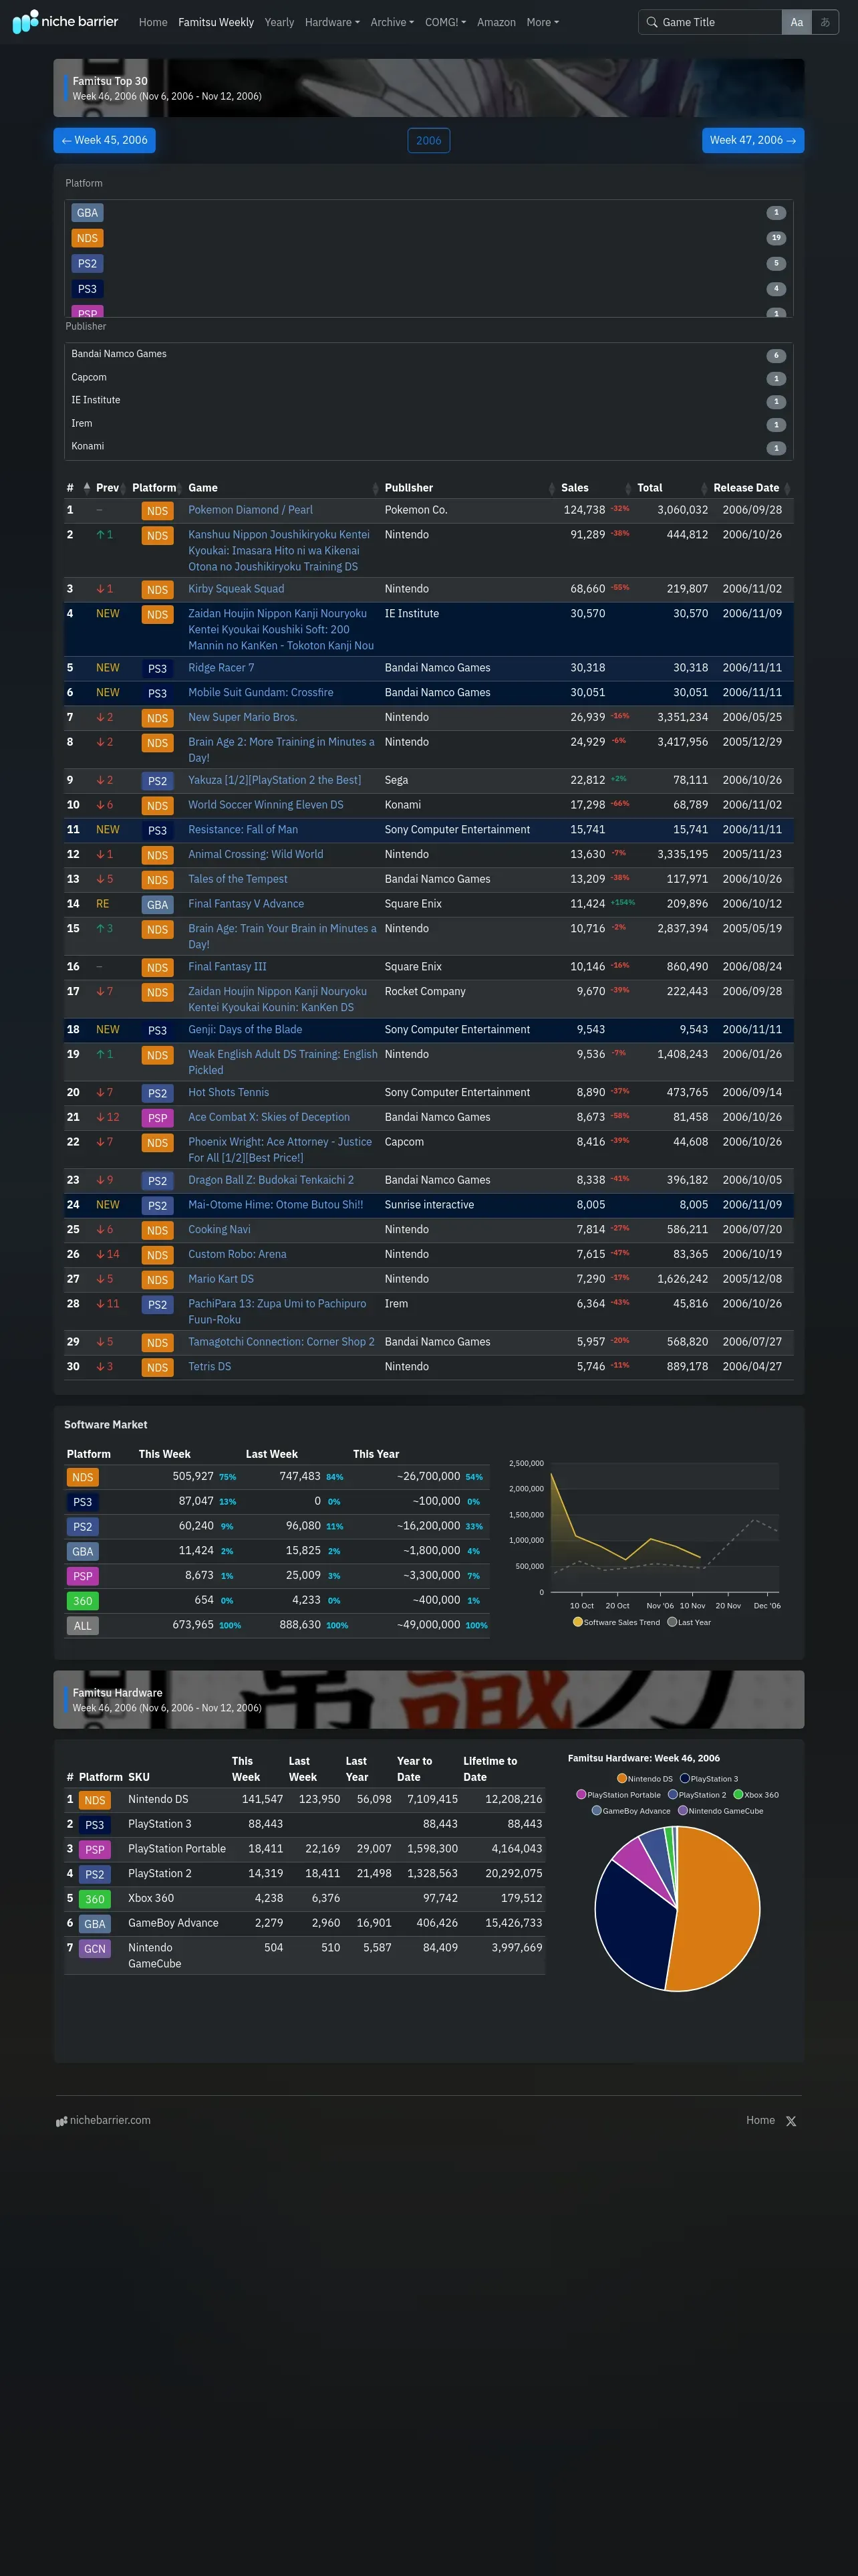This screenshot has height=2576, width=858.
Task: Open Final Fantasy III game link
Action: [x=228, y=967]
